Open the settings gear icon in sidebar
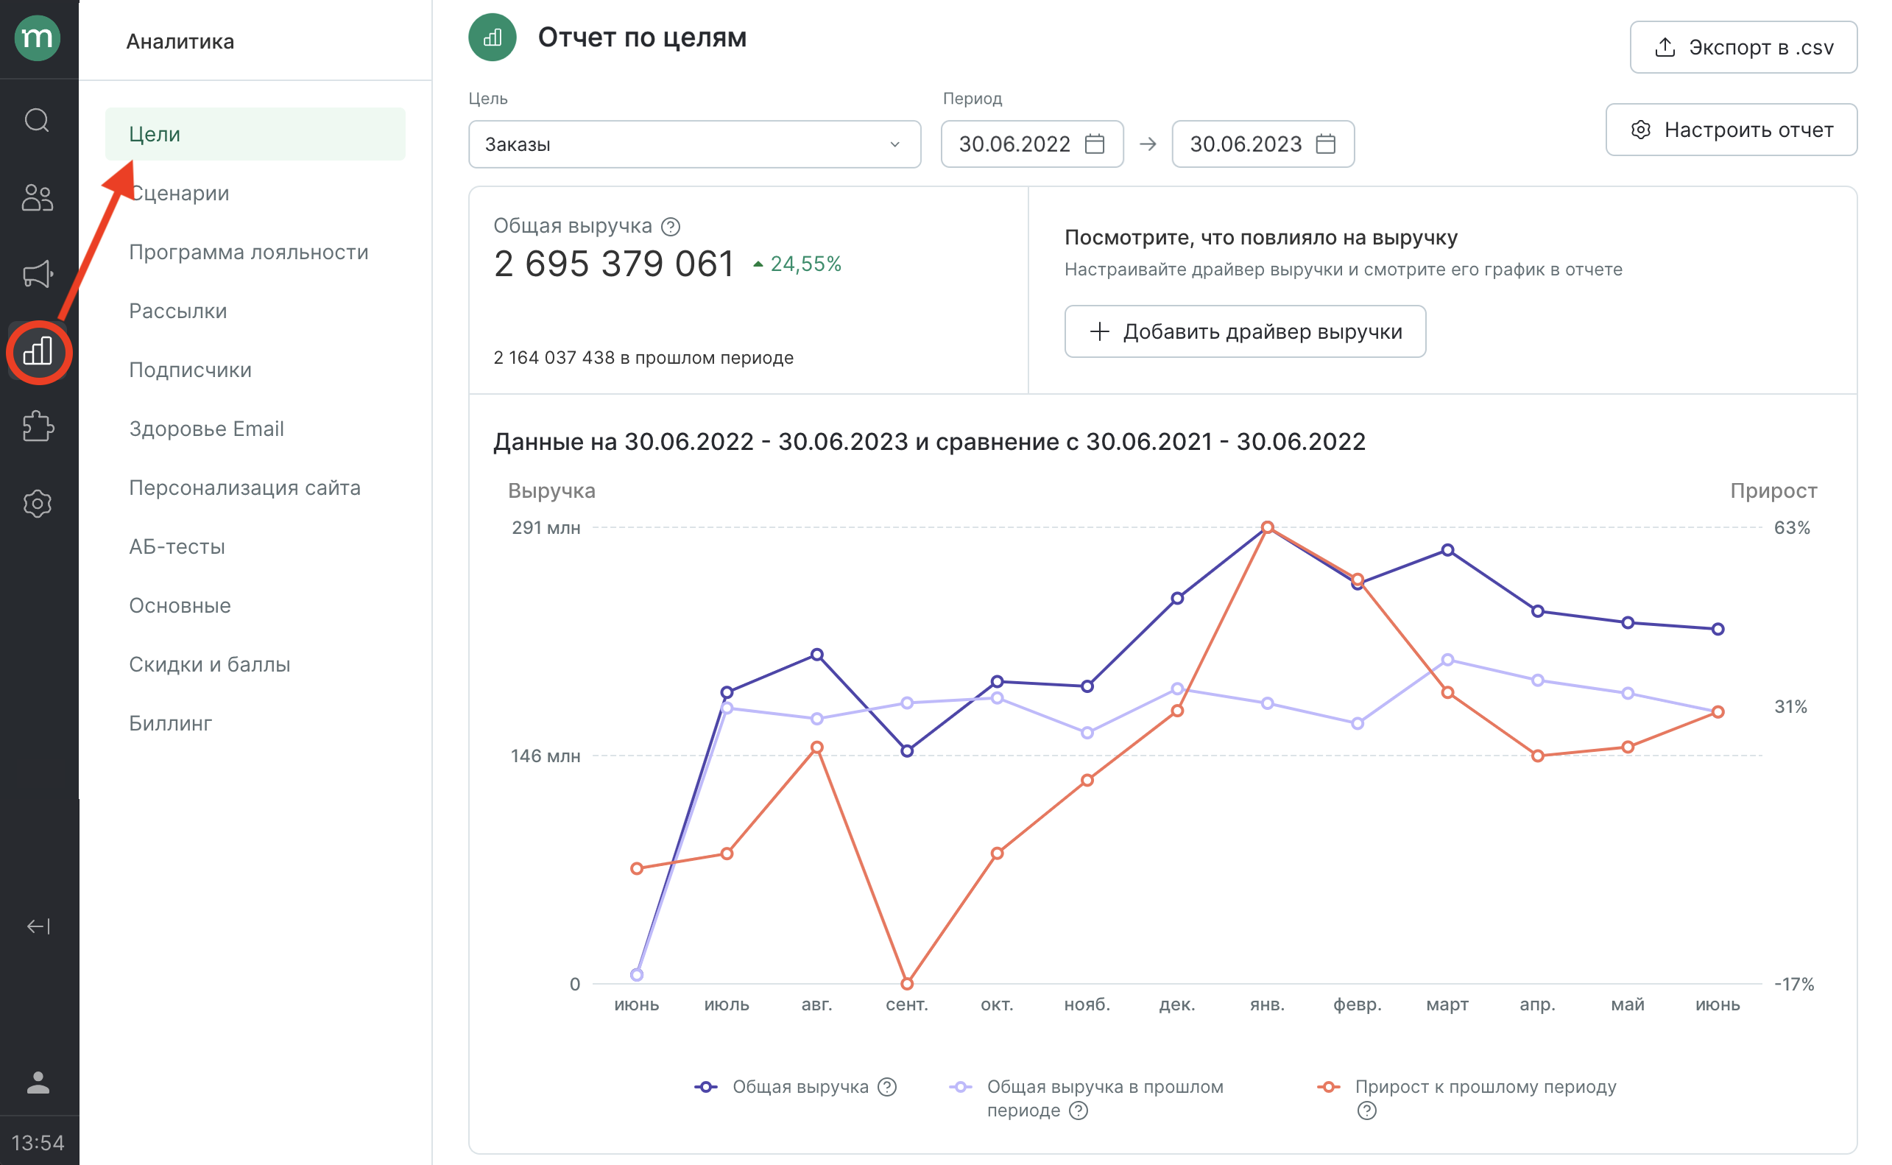 pos(37,503)
